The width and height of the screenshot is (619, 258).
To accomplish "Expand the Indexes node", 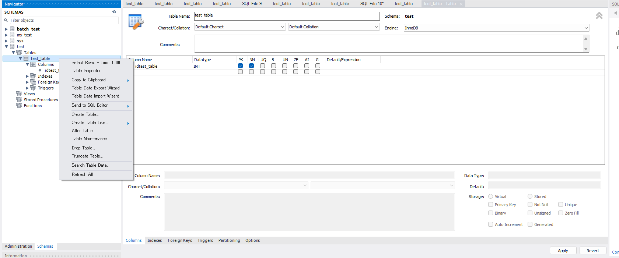I will click(27, 76).
